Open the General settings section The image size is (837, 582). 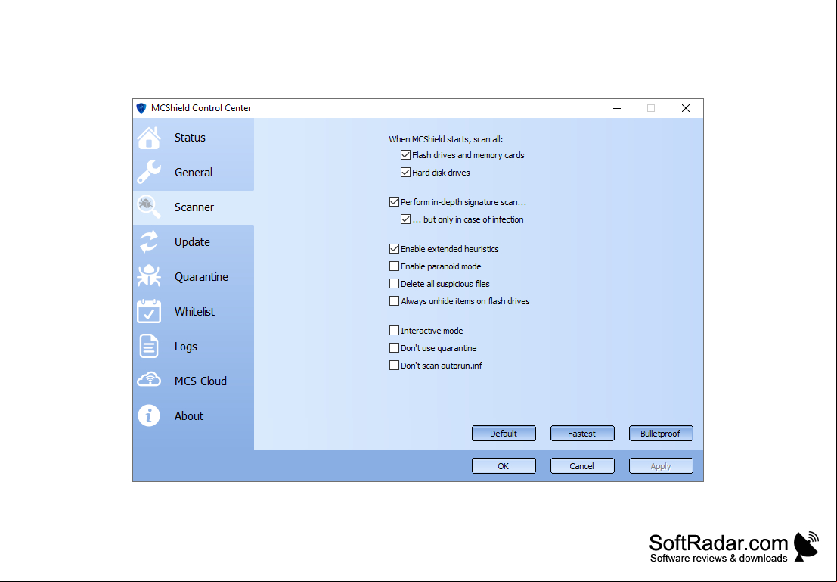pyautogui.click(x=194, y=172)
